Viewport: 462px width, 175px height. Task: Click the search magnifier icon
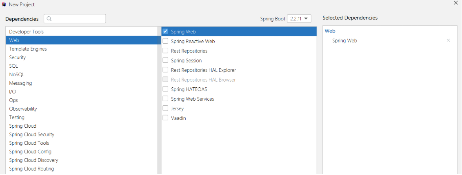click(49, 19)
